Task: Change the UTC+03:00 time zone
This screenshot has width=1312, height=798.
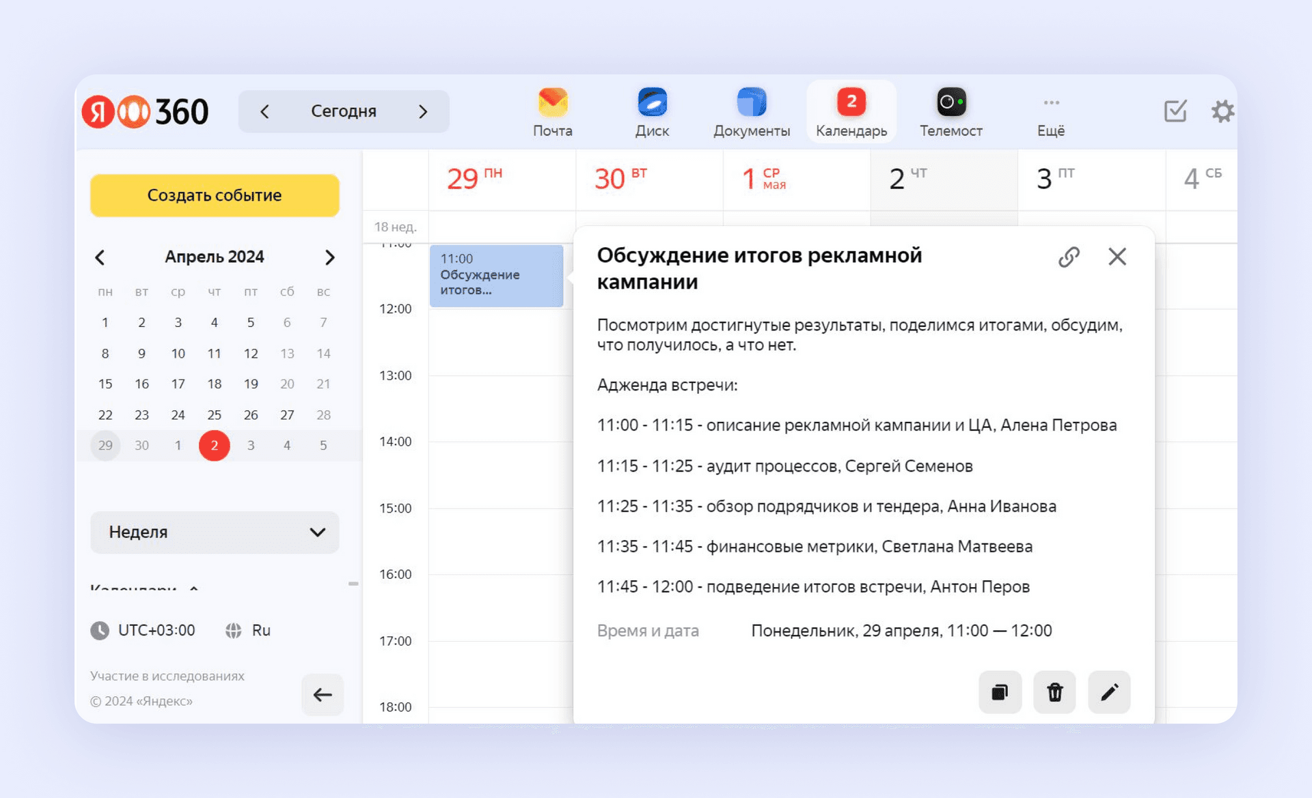Action: coord(143,630)
